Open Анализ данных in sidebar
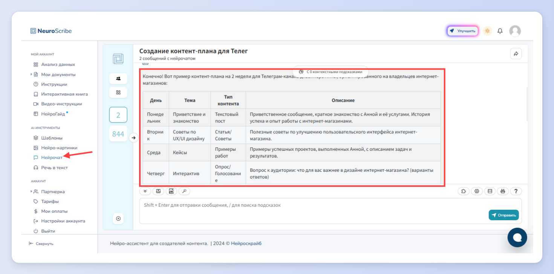Image resolution: width=554 pixels, height=274 pixels. [58, 65]
